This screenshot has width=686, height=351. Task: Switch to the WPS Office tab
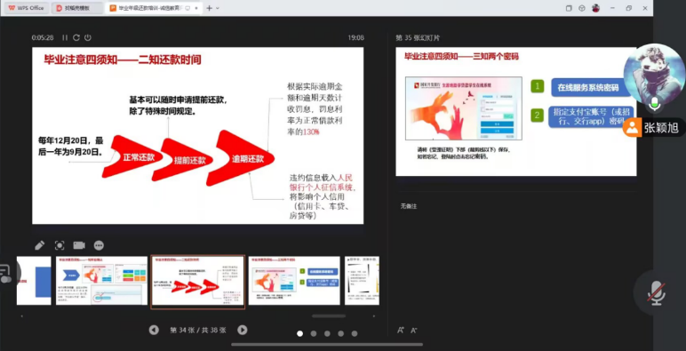click(x=26, y=8)
